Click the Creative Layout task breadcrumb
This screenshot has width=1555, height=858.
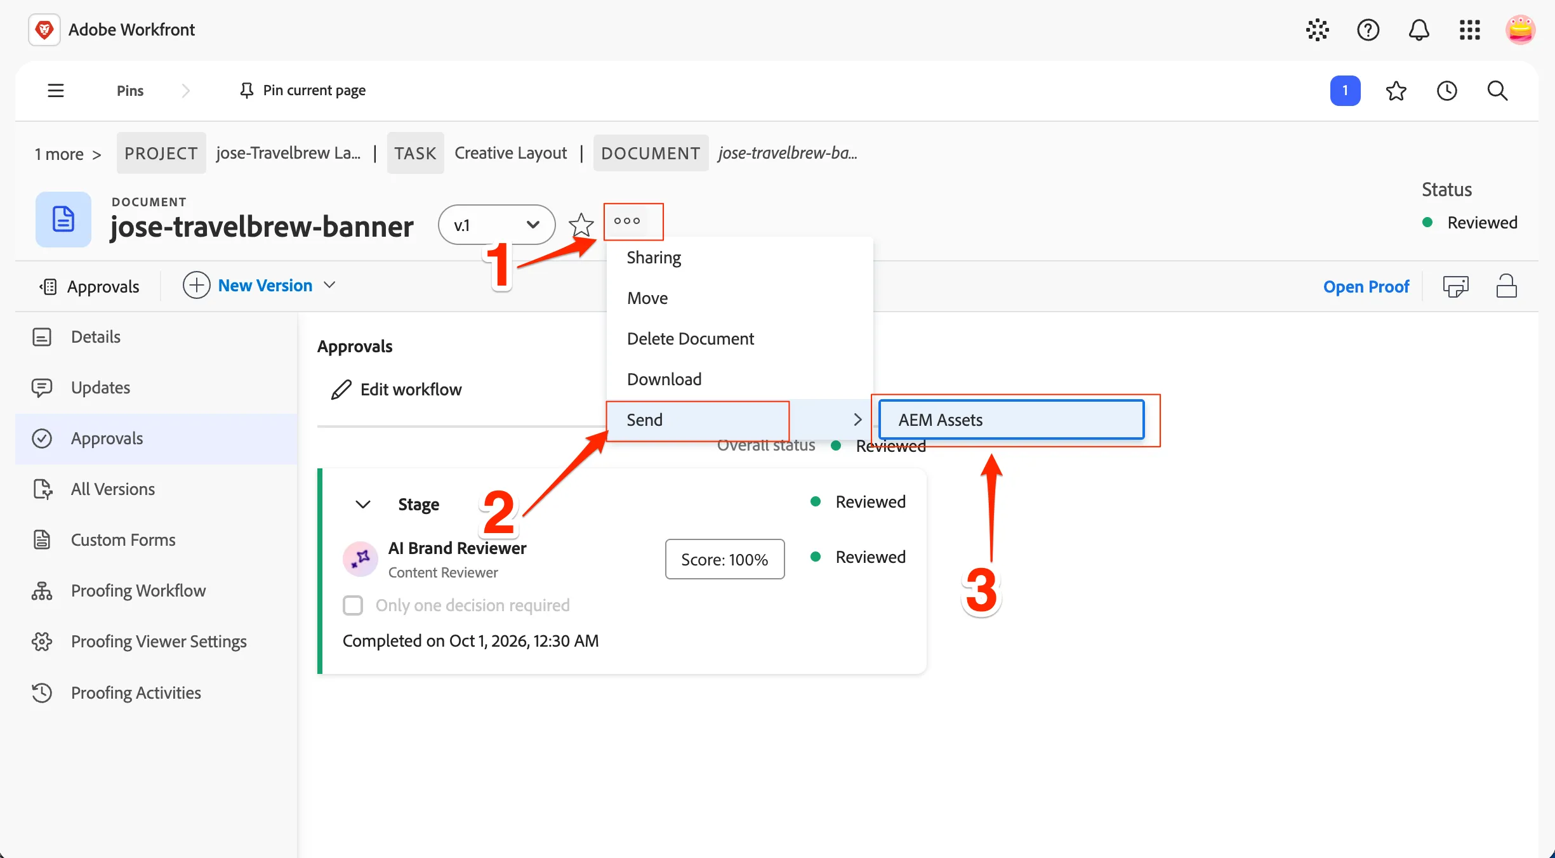(511, 153)
